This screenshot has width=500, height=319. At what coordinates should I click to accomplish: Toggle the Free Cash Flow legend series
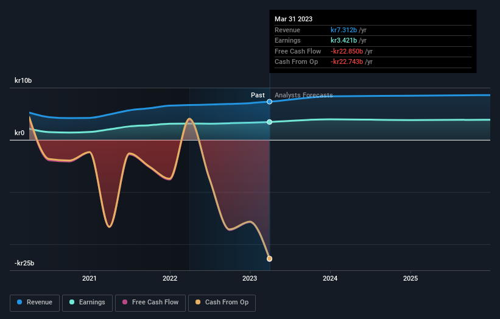(150, 303)
